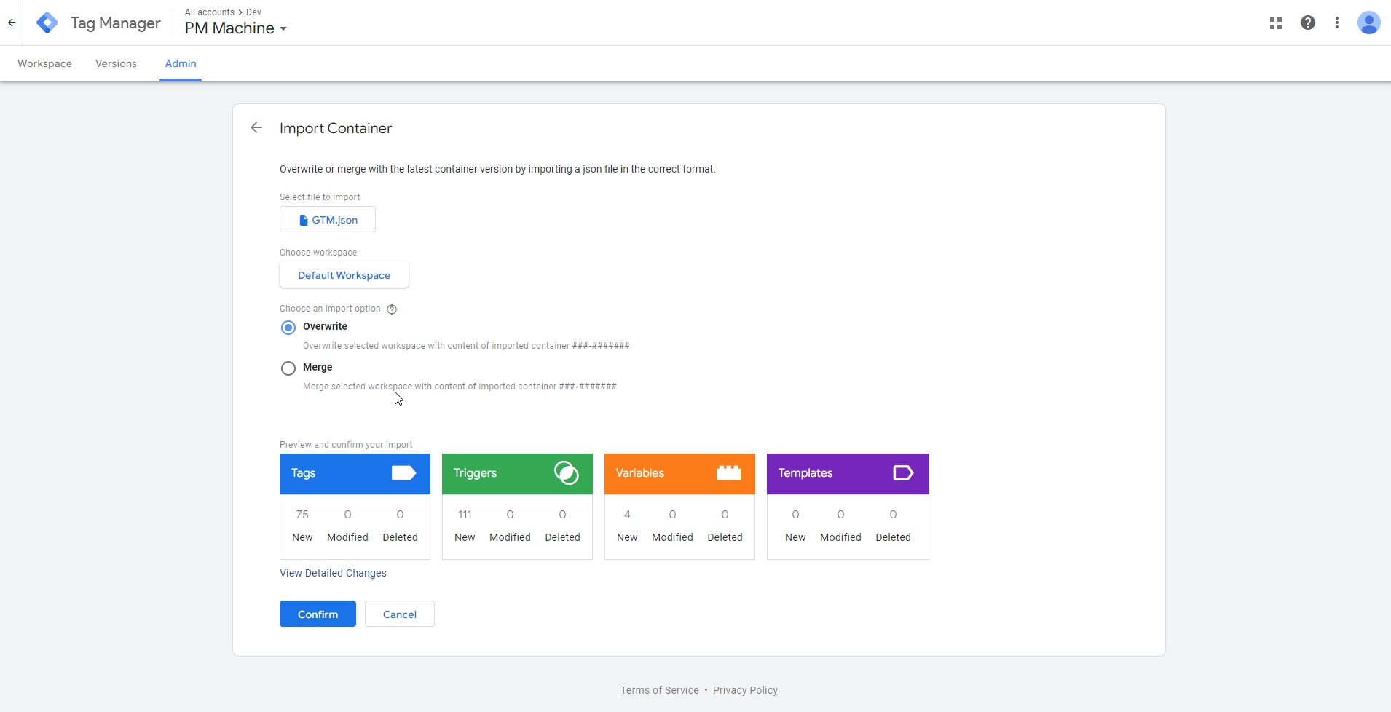This screenshot has height=712, width=1391.
Task: Click the Cancel button
Action: tap(400, 614)
